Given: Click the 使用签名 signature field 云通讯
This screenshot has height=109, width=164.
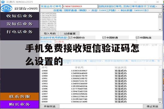Looking at the screenshot, I should (96, 42).
